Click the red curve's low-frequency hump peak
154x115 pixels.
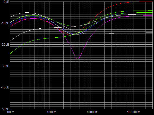(33, 19)
